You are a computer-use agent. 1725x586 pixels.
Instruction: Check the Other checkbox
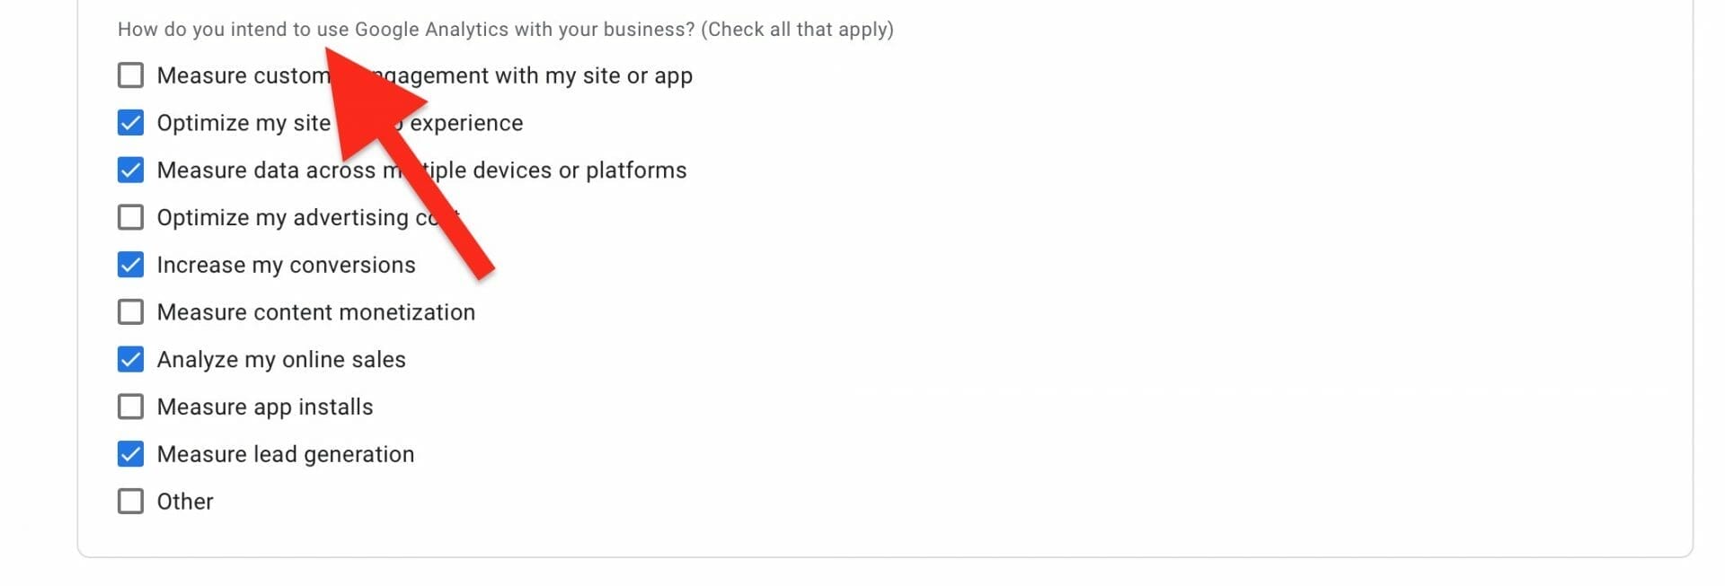tap(130, 501)
